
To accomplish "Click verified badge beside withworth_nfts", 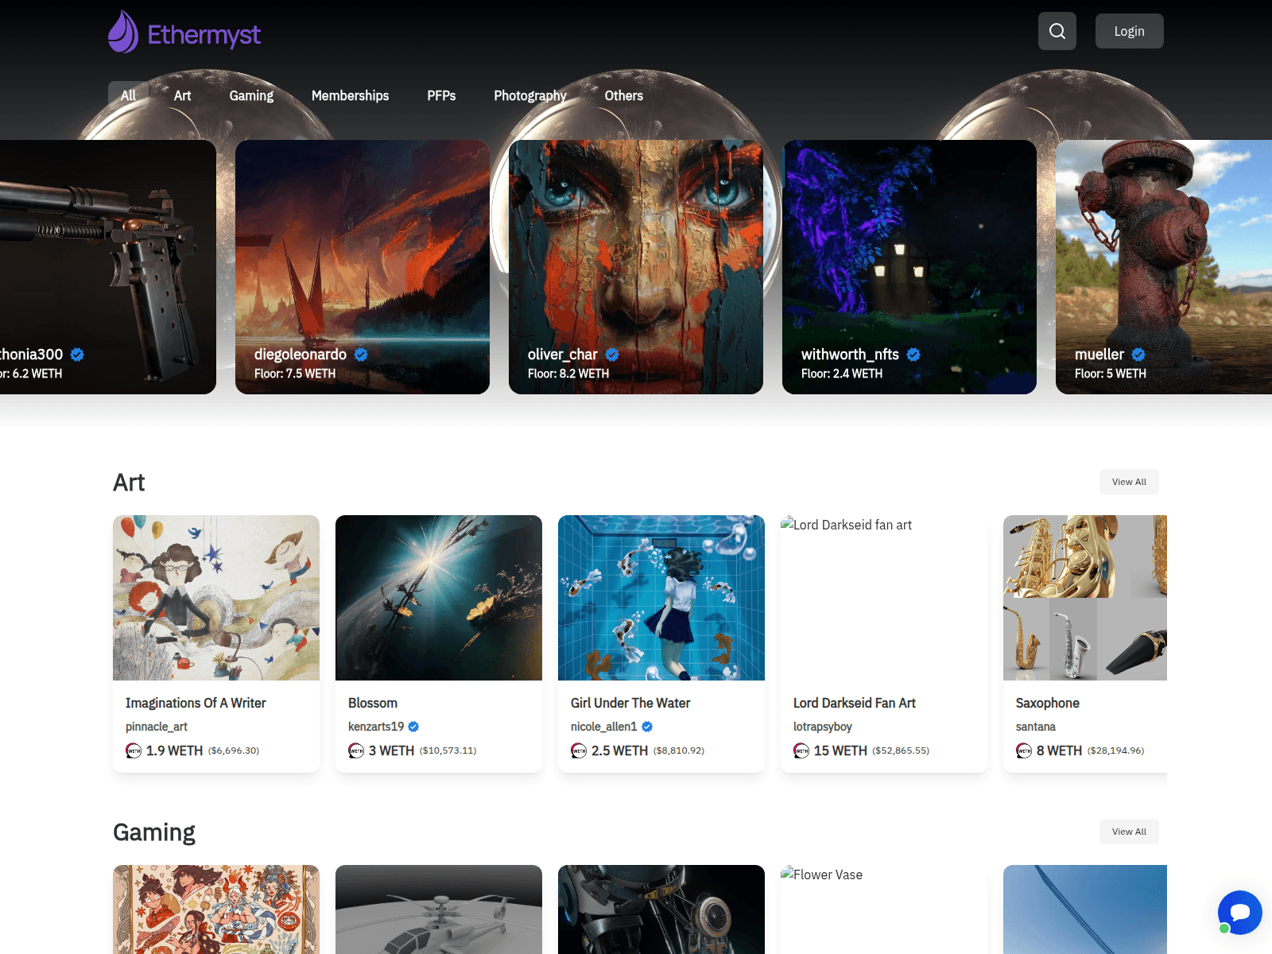I will [x=913, y=355].
